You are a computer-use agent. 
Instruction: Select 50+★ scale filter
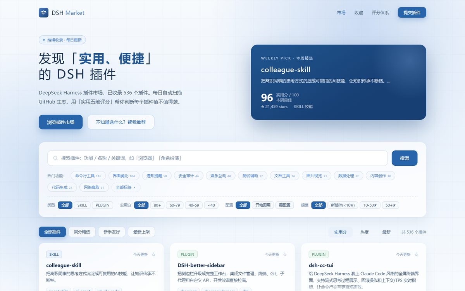pos(391,205)
